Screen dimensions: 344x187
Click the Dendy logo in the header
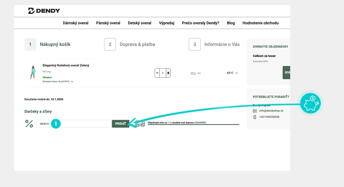tap(44, 11)
